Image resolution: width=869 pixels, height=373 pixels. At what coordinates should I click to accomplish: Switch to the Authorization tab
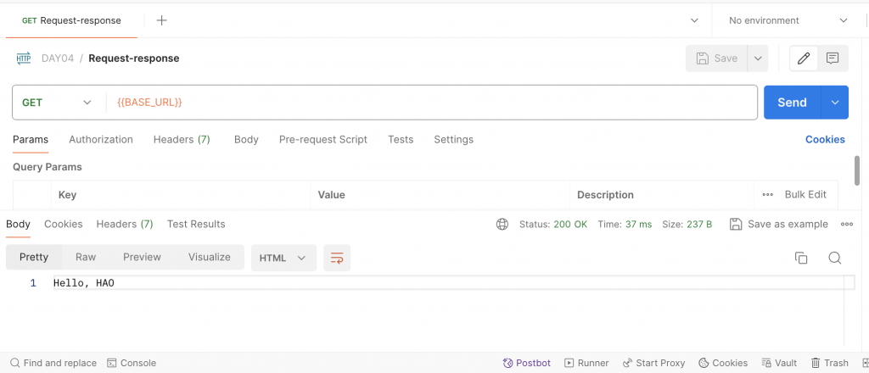(101, 139)
